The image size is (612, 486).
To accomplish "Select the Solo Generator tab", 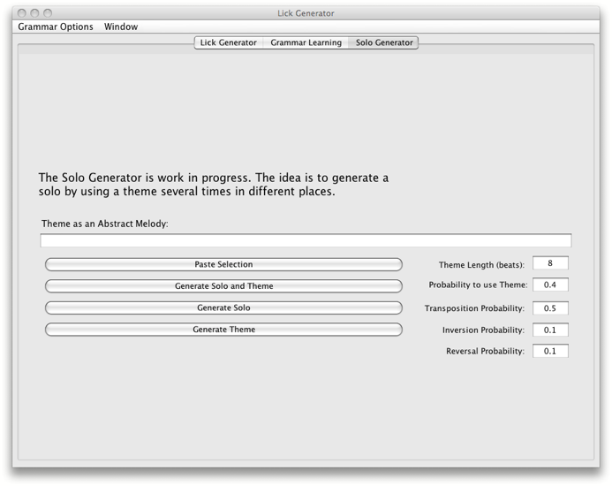I will [x=384, y=42].
